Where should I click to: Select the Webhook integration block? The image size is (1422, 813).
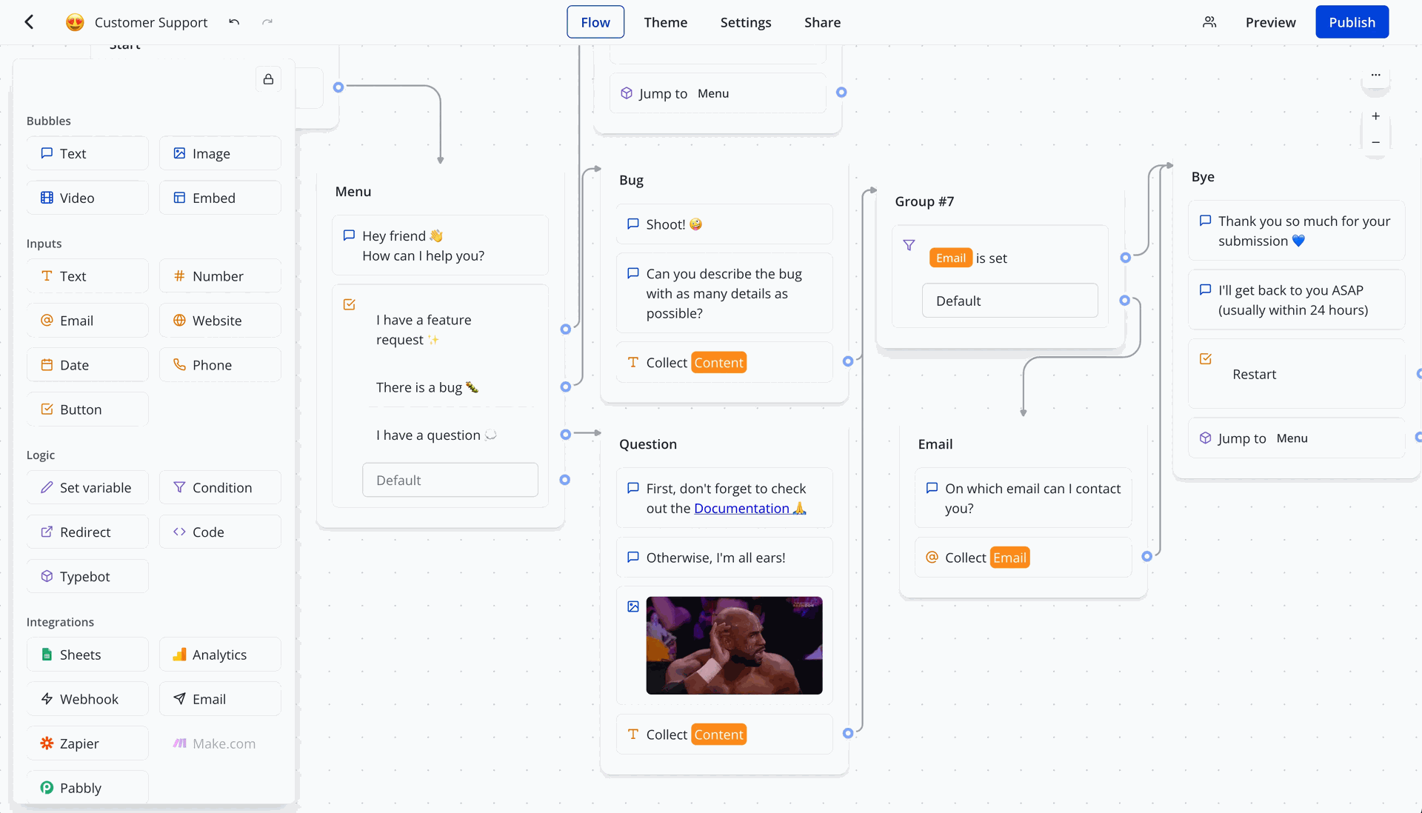click(x=87, y=699)
